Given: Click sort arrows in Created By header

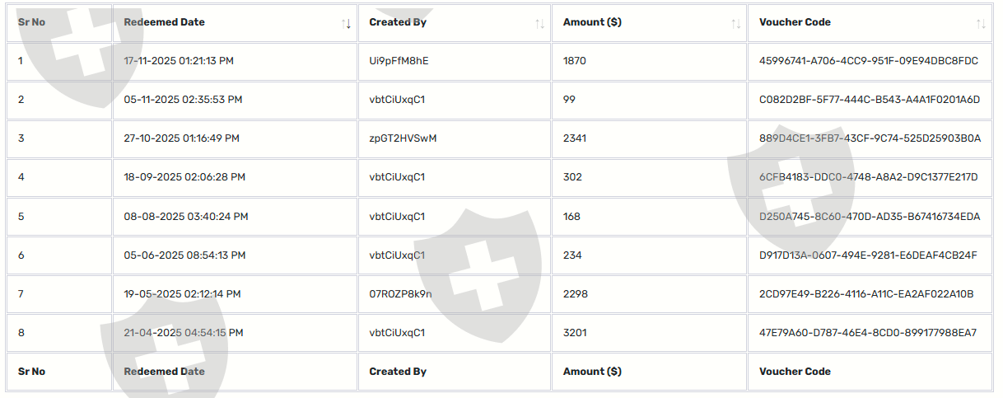Looking at the screenshot, I should (x=539, y=23).
